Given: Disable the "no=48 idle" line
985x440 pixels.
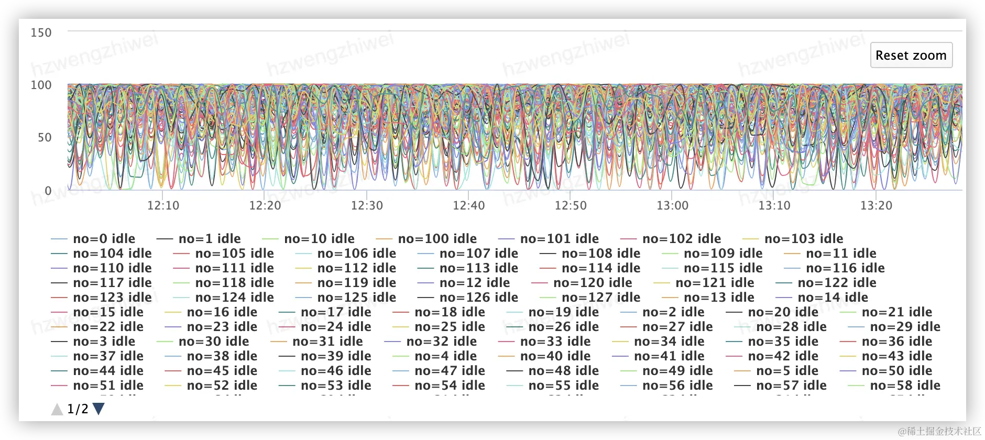Looking at the screenshot, I should [x=552, y=371].
